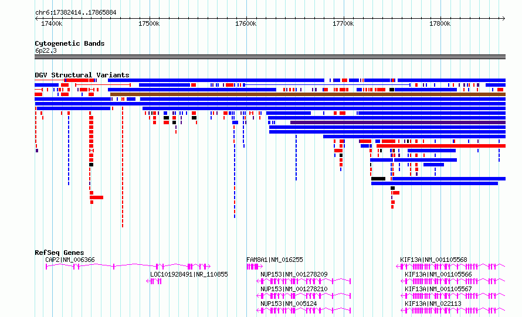
Task: Select the gray 6p22.3 cytogenetic band bar
Action: [270, 57]
